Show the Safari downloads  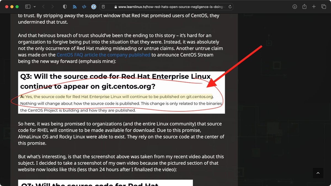[295, 7]
